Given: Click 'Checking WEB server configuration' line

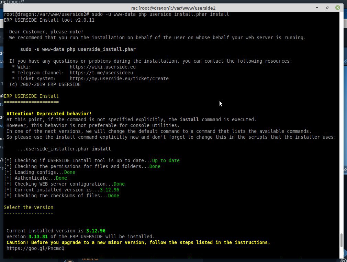Looking at the screenshot, I should pyautogui.click(x=64, y=184).
